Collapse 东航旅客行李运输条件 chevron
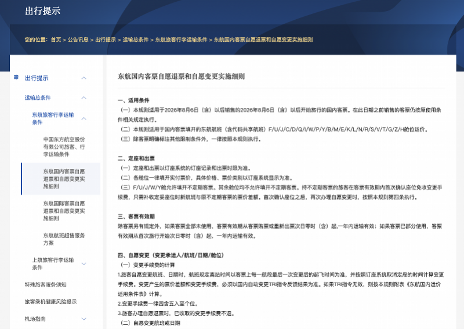Image resolution: width=464 pixels, height=329 pixels. click(84, 118)
